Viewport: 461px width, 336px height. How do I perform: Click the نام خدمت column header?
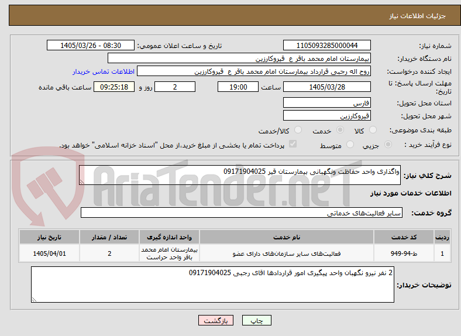point(287,237)
